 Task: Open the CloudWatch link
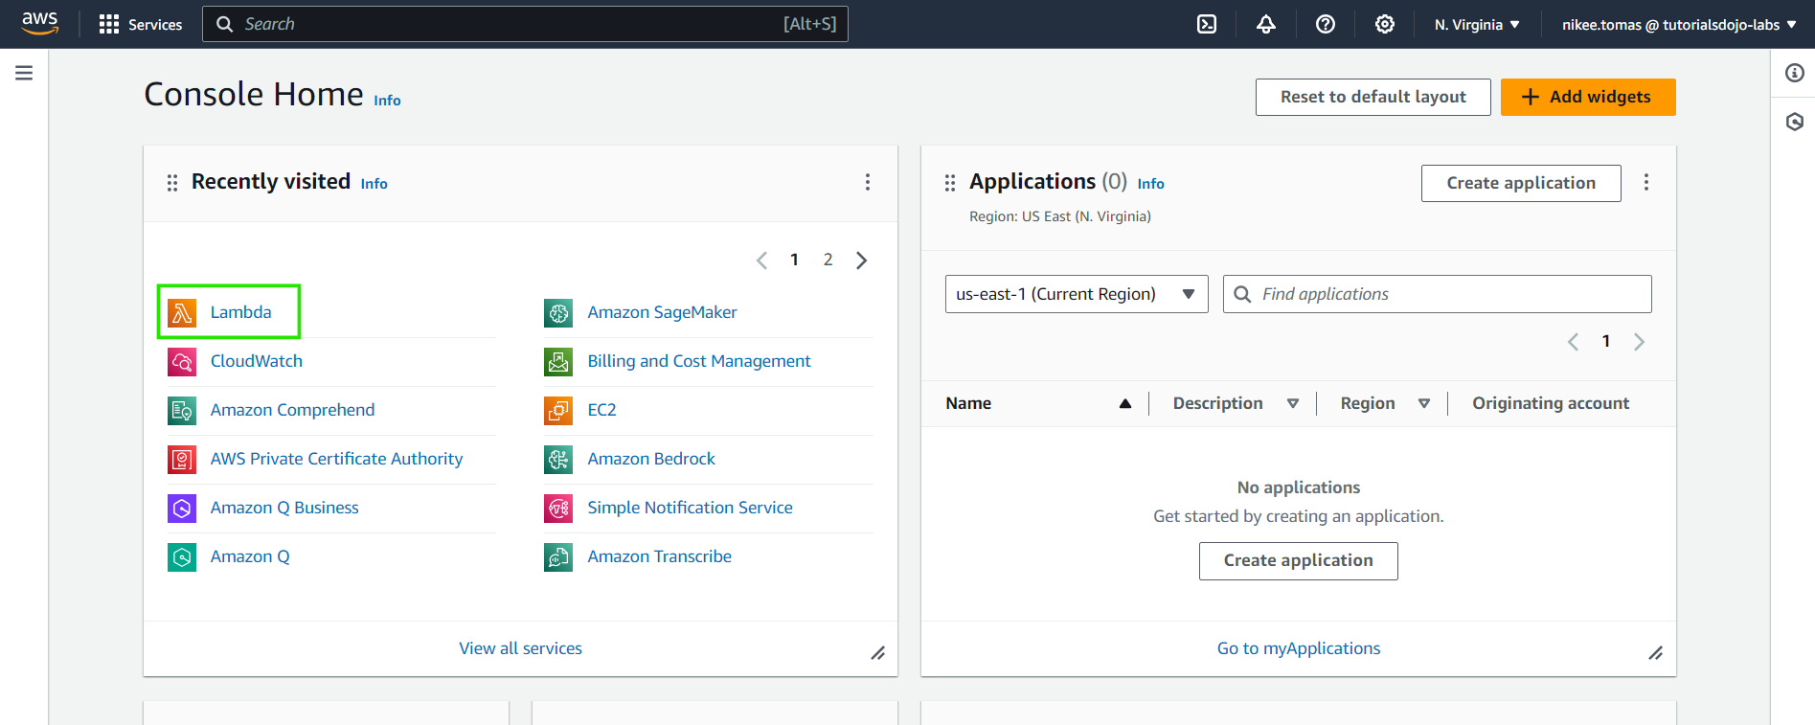256,361
